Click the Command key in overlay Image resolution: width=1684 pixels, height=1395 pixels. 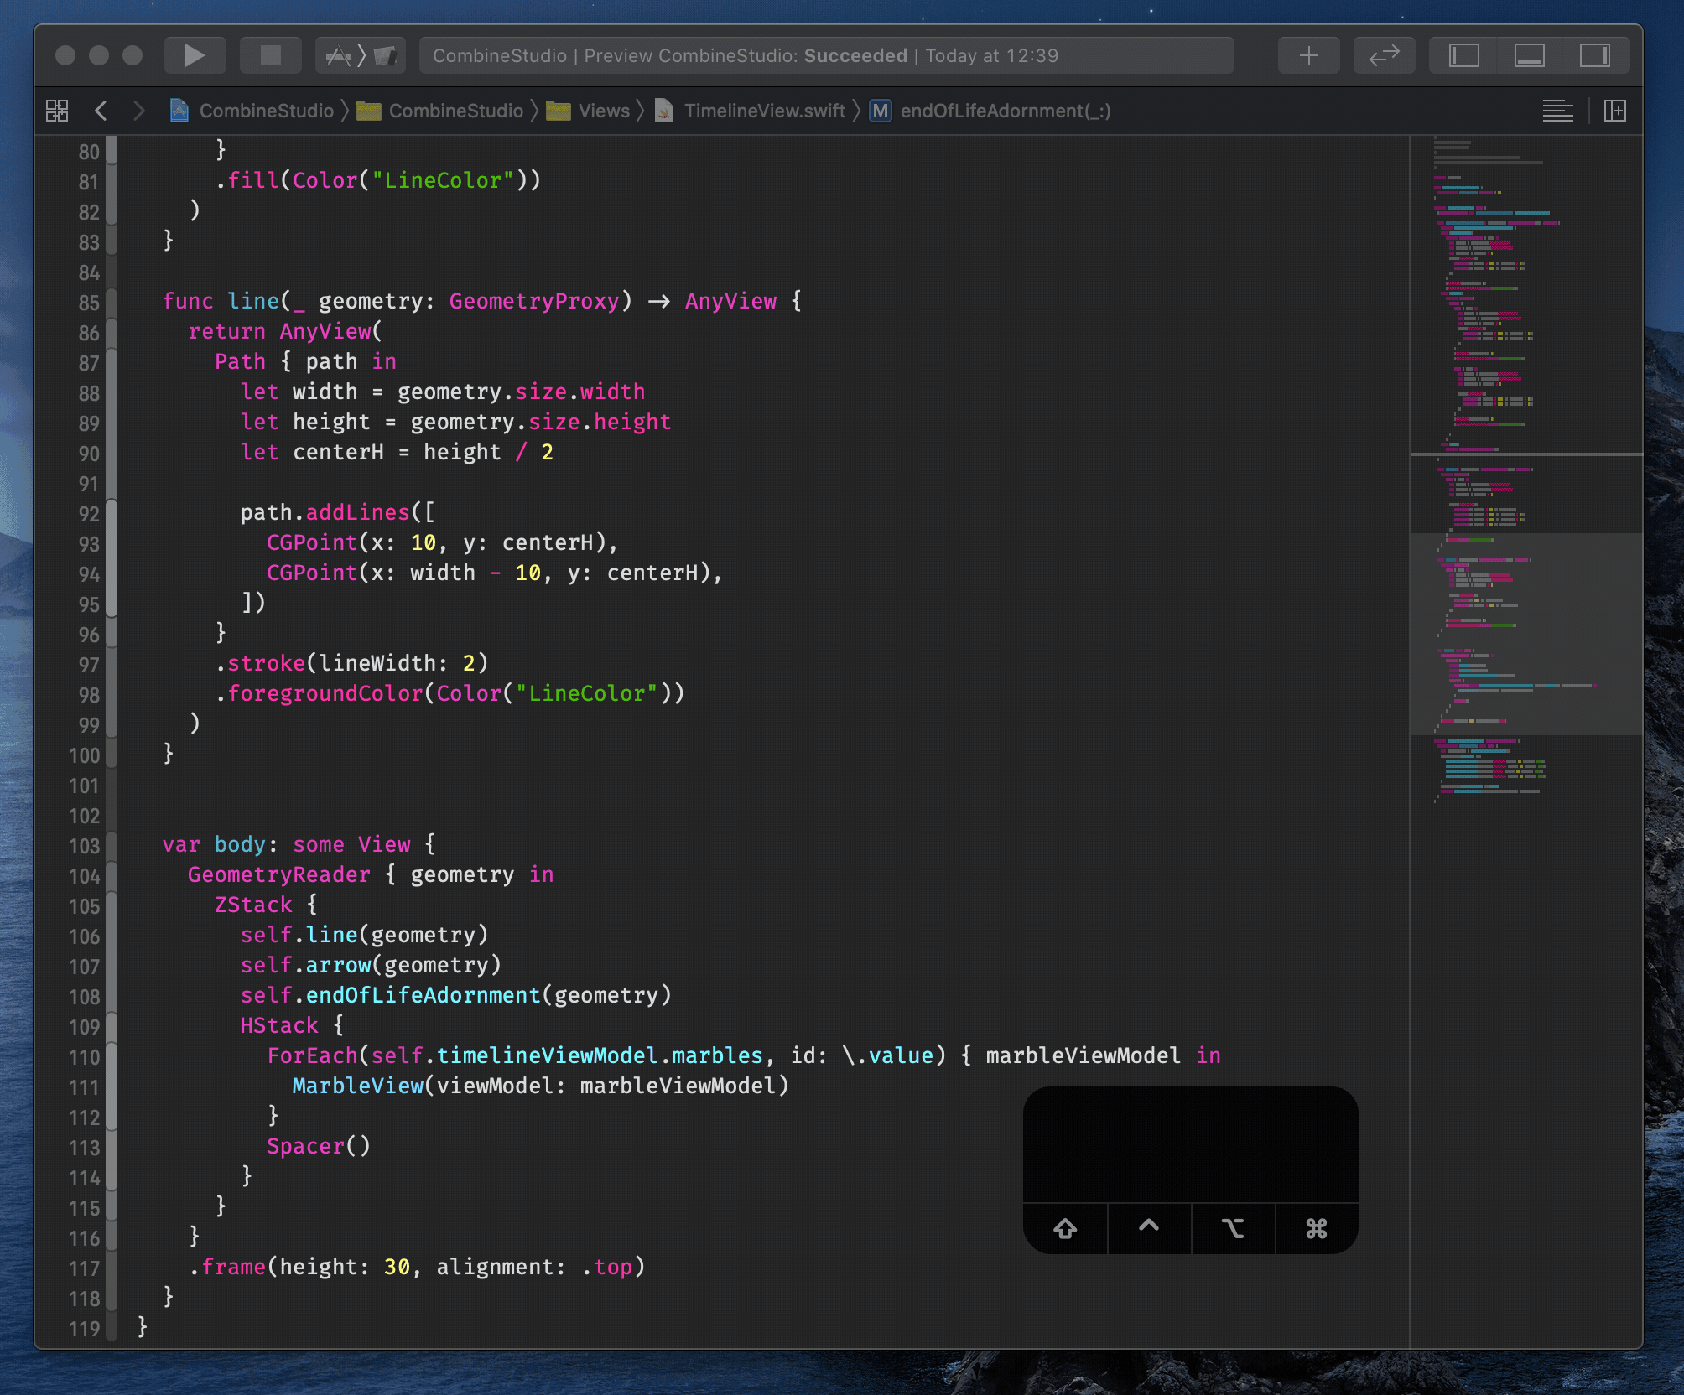[1316, 1229]
